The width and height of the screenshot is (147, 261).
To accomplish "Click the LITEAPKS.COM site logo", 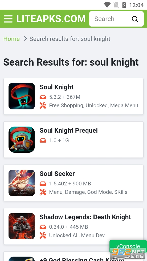I will [x=51, y=19].
